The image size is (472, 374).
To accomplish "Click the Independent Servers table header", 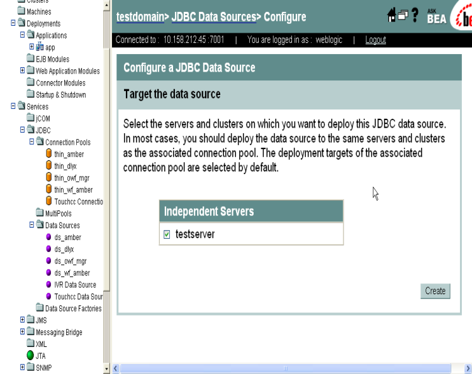I will [251, 211].
